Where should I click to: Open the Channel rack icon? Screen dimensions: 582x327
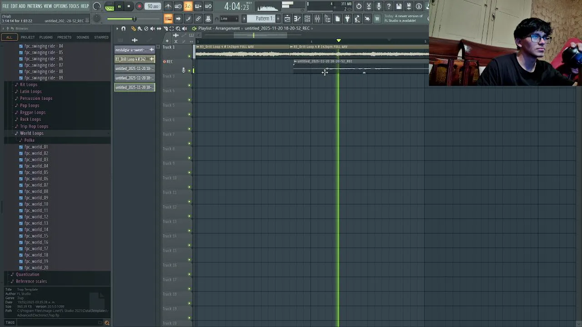[x=307, y=19]
